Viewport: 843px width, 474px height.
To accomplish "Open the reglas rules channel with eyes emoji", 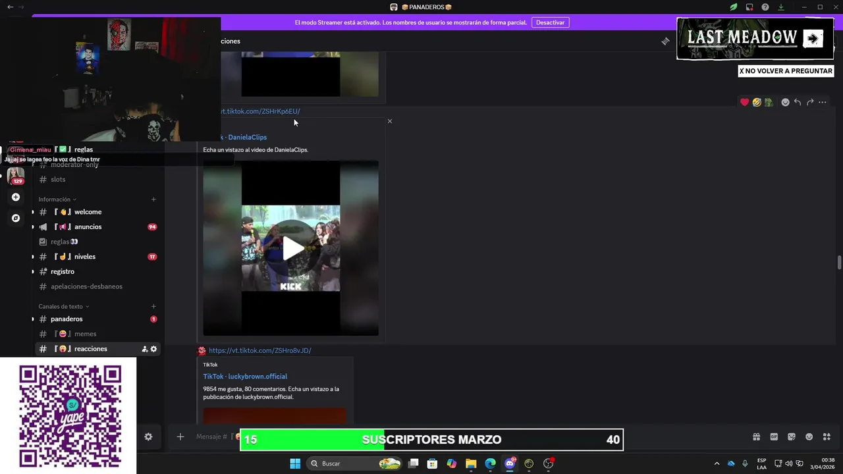I will click(x=97, y=242).
